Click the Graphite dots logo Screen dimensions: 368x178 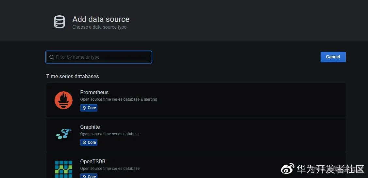click(x=63, y=134)
